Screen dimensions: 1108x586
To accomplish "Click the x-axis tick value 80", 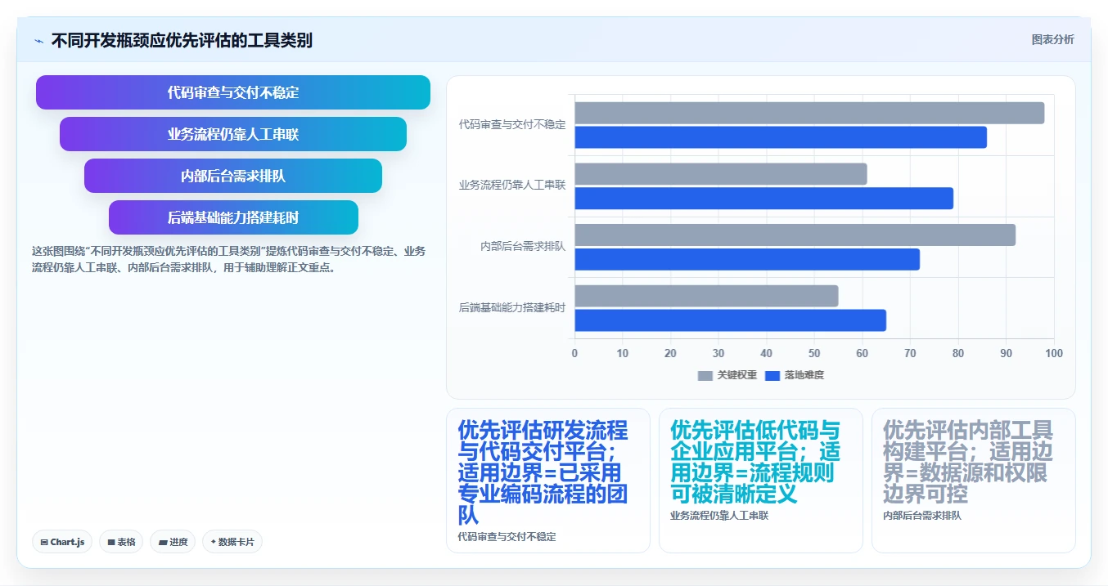I will pos(958,354).
